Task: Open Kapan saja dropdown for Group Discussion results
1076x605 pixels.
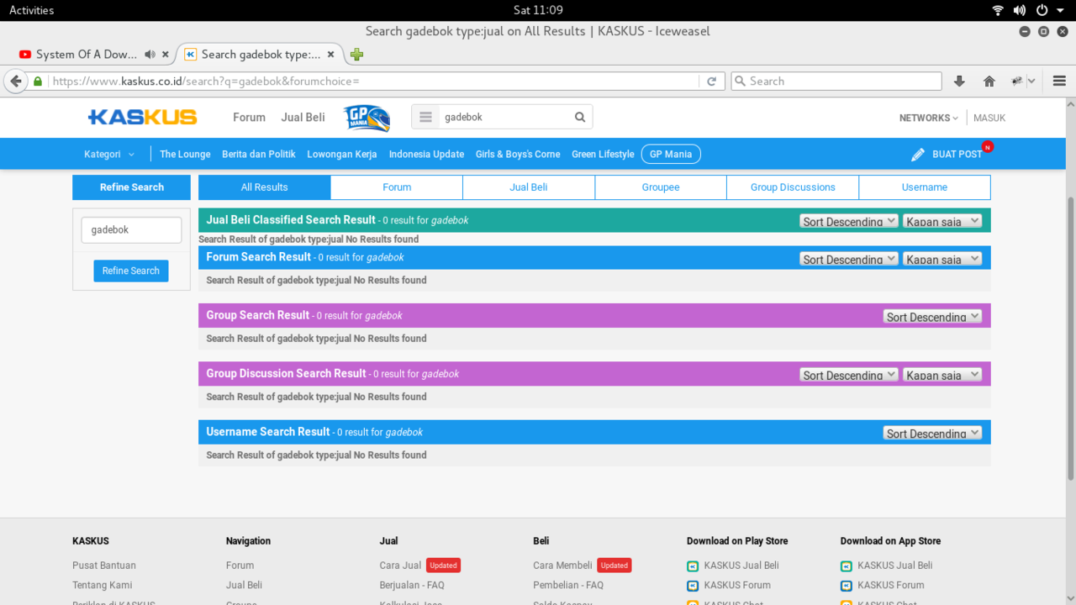Action: (x=942, y=375)
